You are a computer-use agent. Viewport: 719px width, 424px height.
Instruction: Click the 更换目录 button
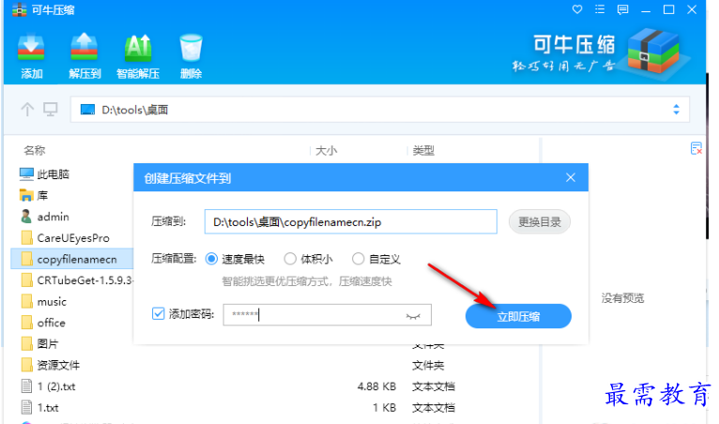point(539,222)
